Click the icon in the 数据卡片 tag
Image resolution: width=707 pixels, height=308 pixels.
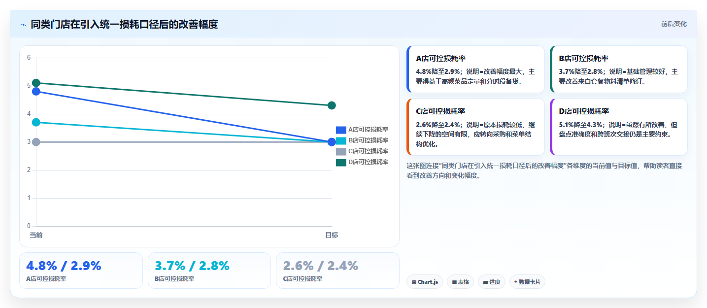click(516, 282)
